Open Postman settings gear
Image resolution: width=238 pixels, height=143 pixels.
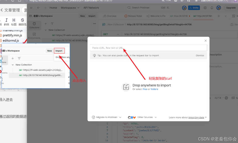(x=205, y=8)
